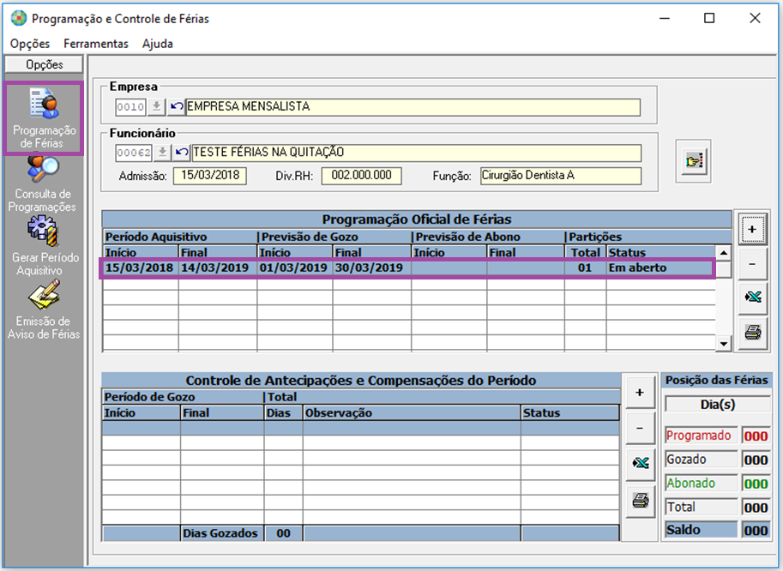Click the Status column header in férias table
This screenshot has height=571, width=783.
click(660, 252)
